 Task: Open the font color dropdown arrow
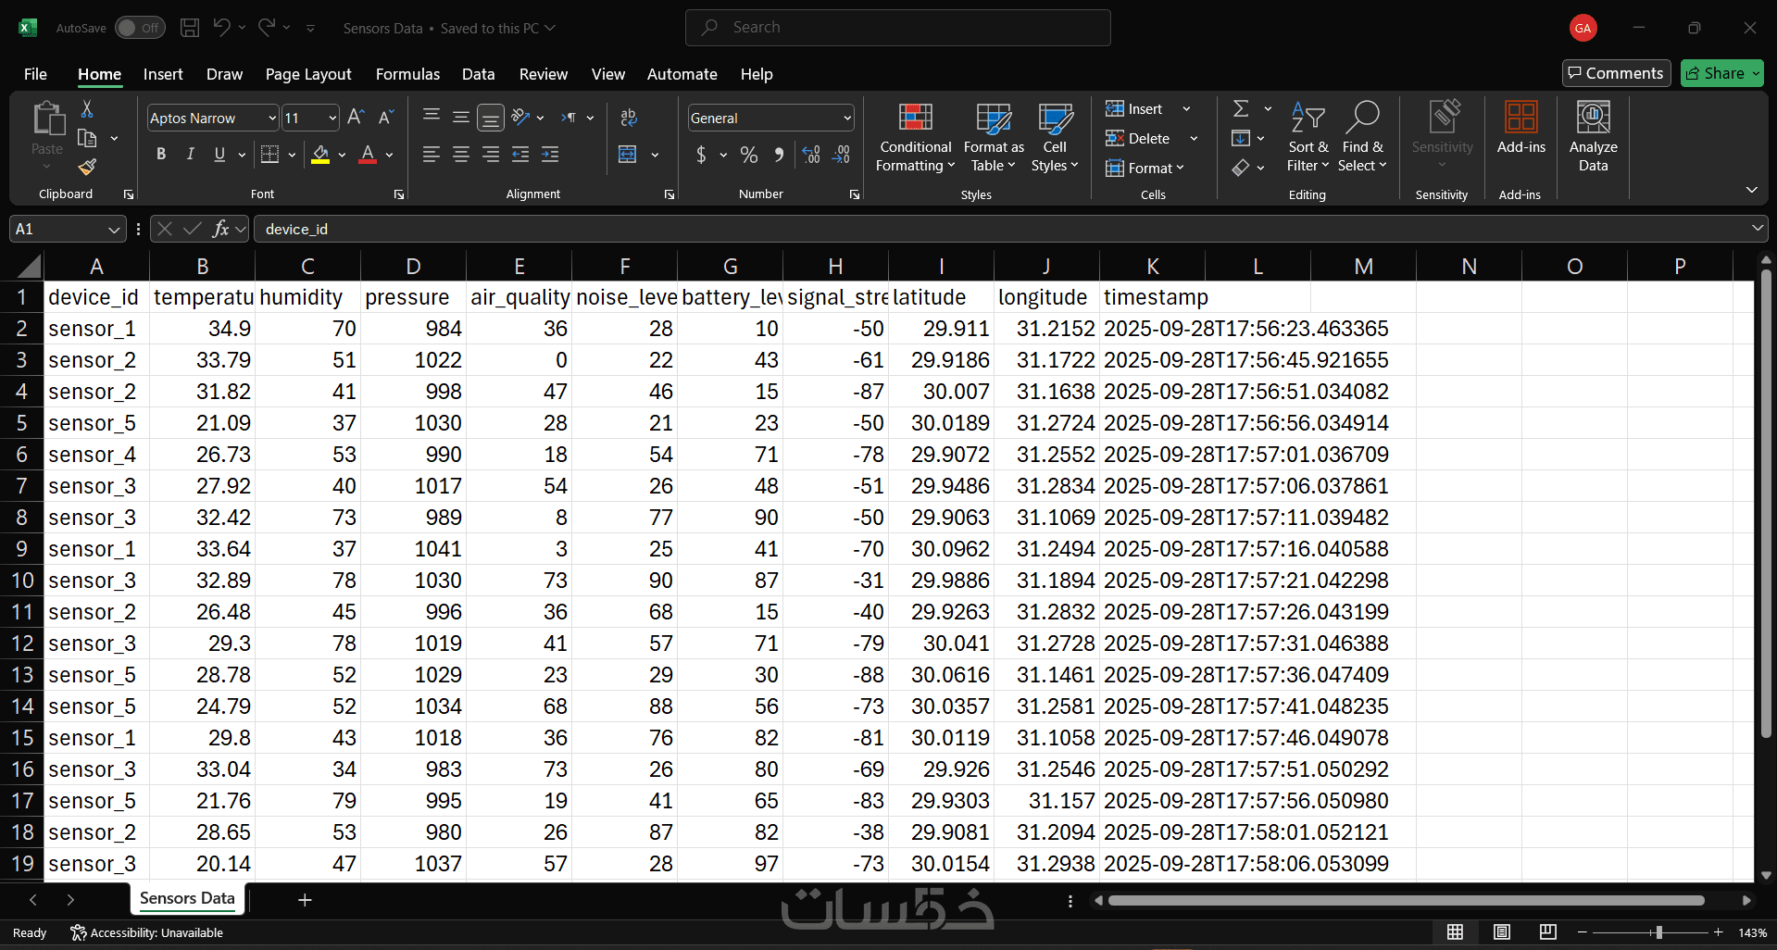[390, 155]
